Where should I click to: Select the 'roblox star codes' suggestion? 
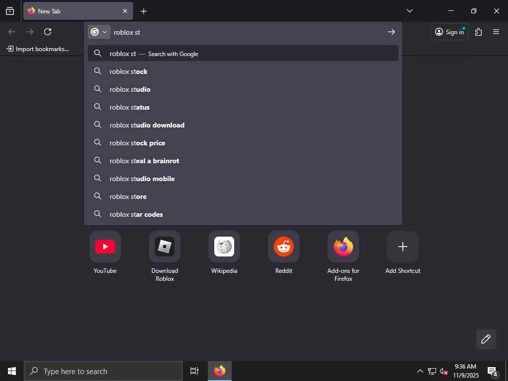coord(243,214)
